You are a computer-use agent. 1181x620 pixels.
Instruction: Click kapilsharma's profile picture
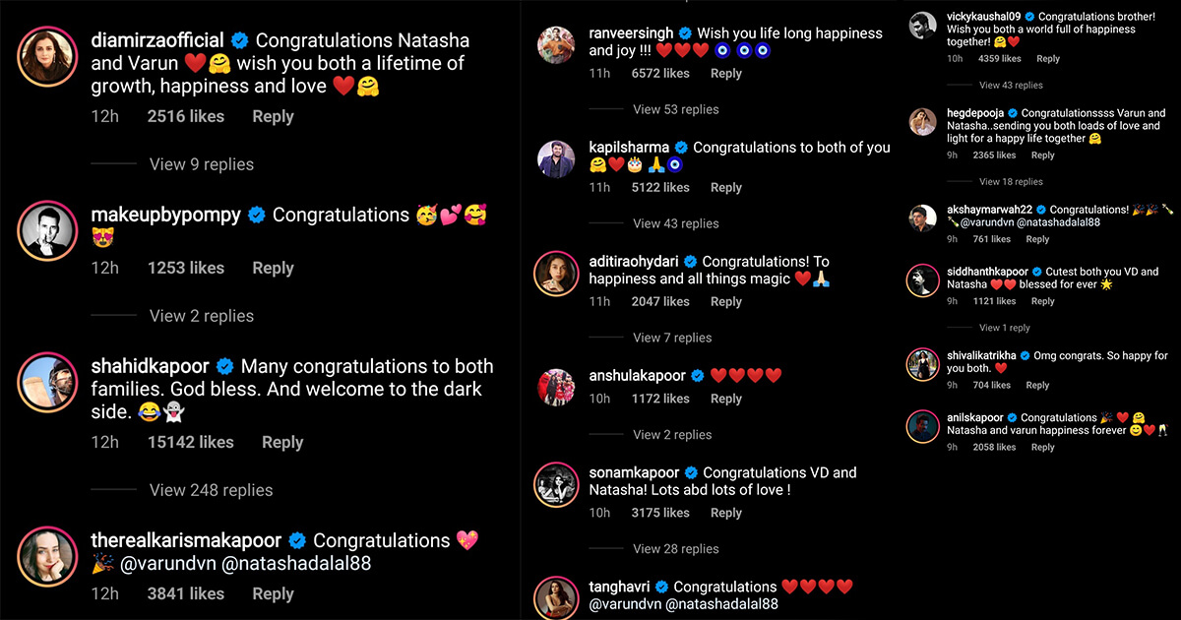pyautogui.click(x=557, y=158)
